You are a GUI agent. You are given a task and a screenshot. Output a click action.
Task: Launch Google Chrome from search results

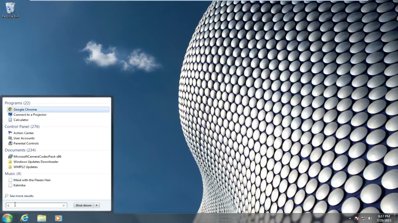click(x=58, y=109)
